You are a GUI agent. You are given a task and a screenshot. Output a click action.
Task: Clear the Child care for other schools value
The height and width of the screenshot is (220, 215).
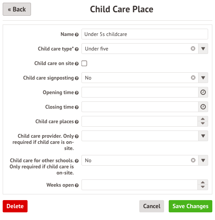(x=193, y=160)
